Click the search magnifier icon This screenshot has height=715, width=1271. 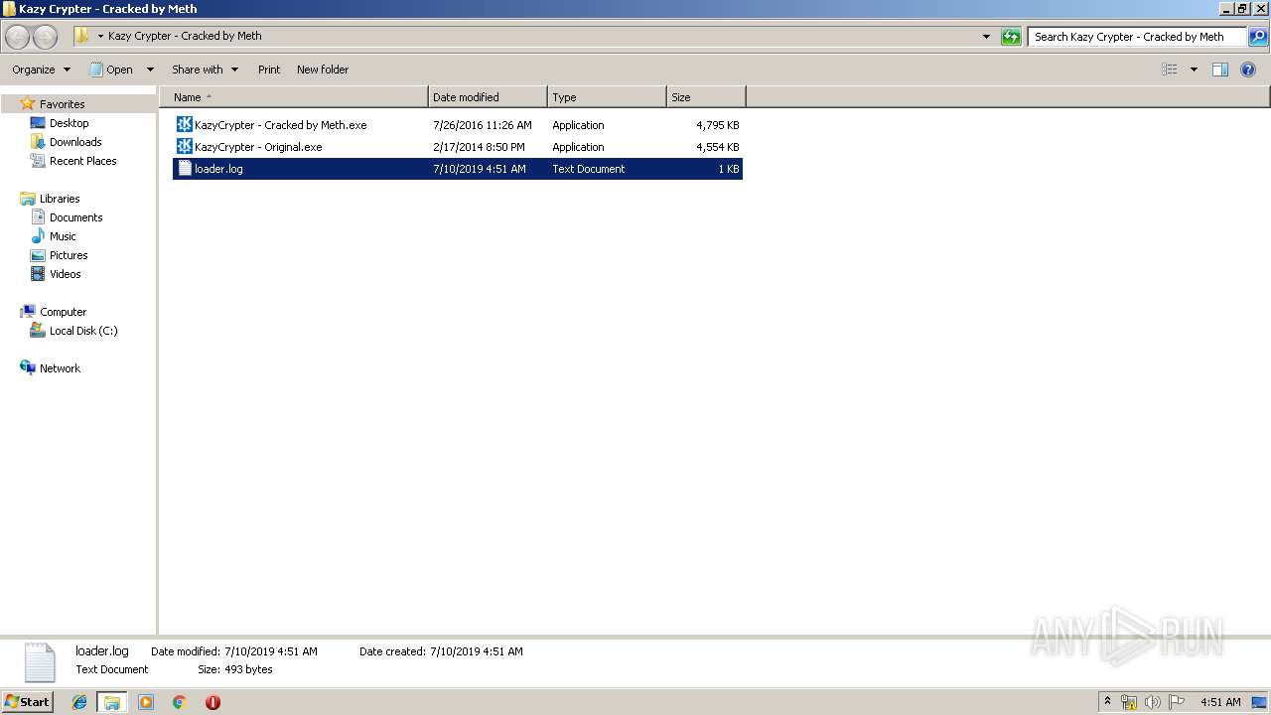click(x=1258, y=37)
